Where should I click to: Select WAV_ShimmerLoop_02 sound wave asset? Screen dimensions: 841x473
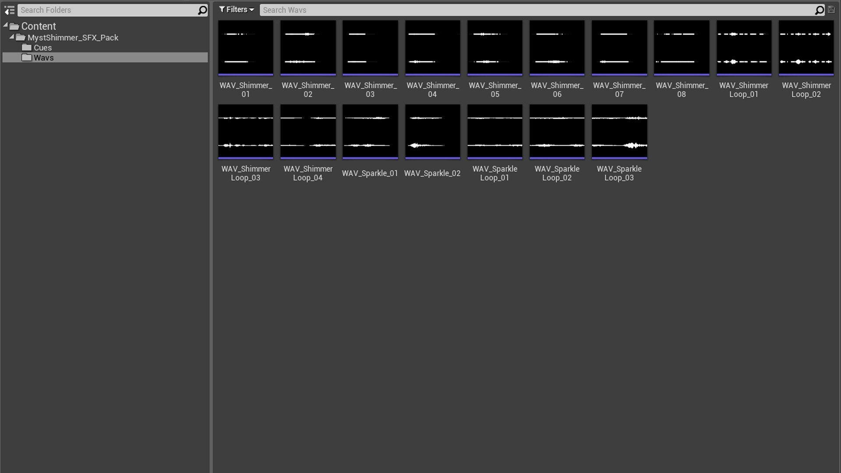point(806,48)
